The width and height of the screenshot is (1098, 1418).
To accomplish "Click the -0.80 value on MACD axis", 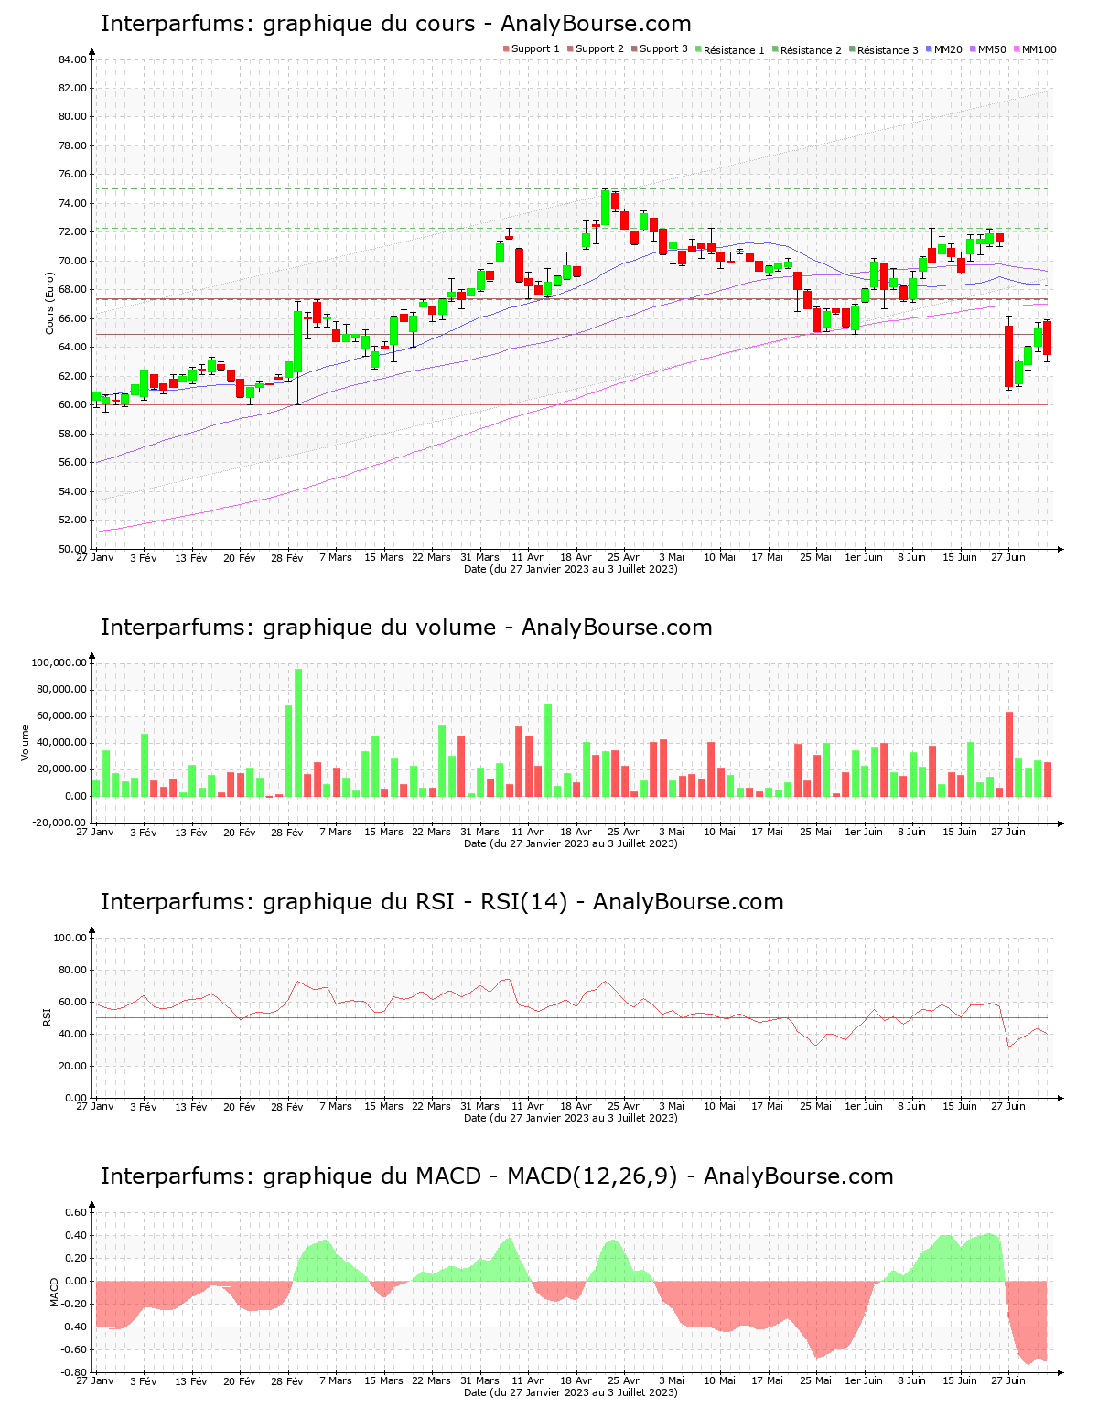I will coord(75,1372).
